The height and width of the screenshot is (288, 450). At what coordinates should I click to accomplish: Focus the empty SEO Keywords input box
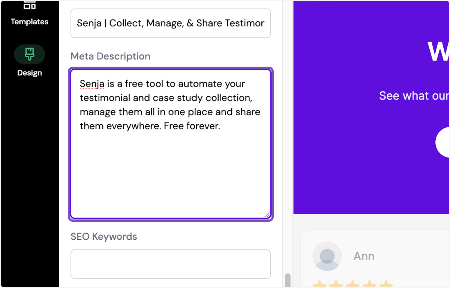click(x=171, y=264)
